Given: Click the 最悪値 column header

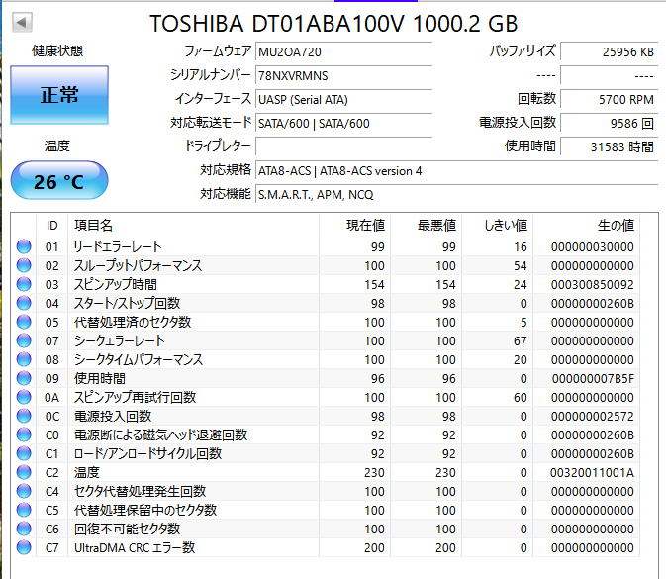Looking at the screenshot, I should [426, 225].
